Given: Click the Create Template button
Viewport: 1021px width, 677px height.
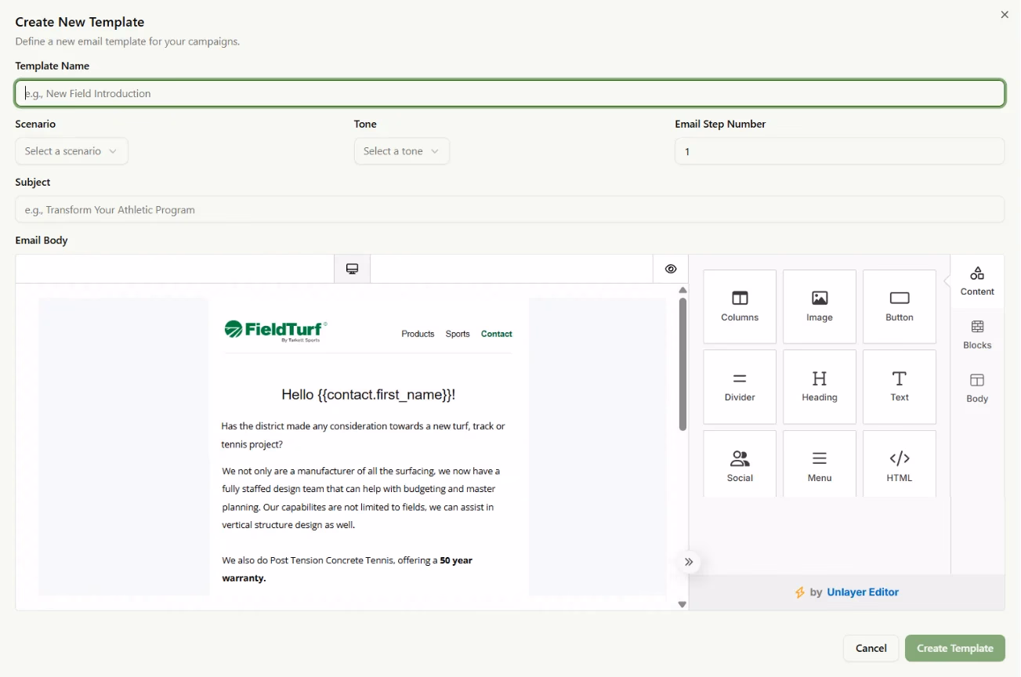Looking at the screenshot, I should click(x=955, y=648).
